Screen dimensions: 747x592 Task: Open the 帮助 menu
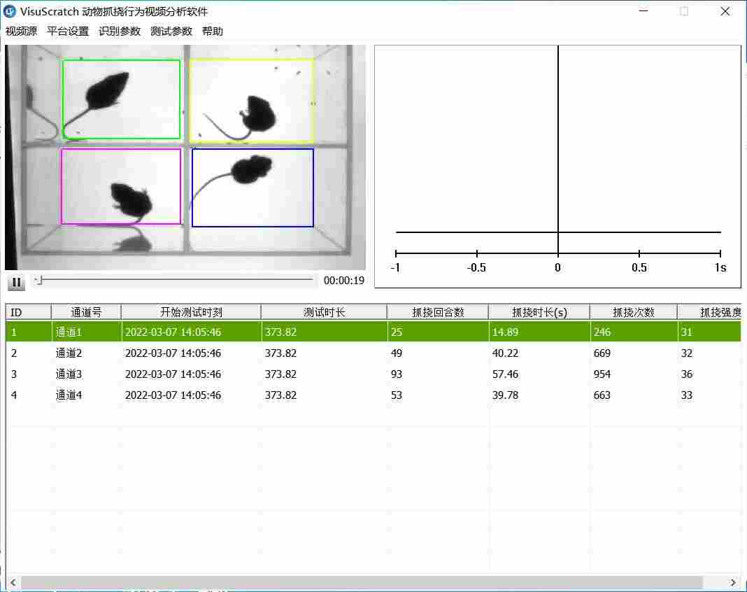tap(213, 31)
